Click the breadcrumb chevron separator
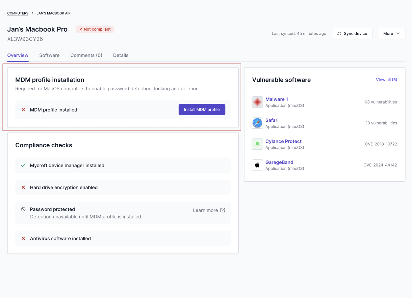 (x=33, y=13)
